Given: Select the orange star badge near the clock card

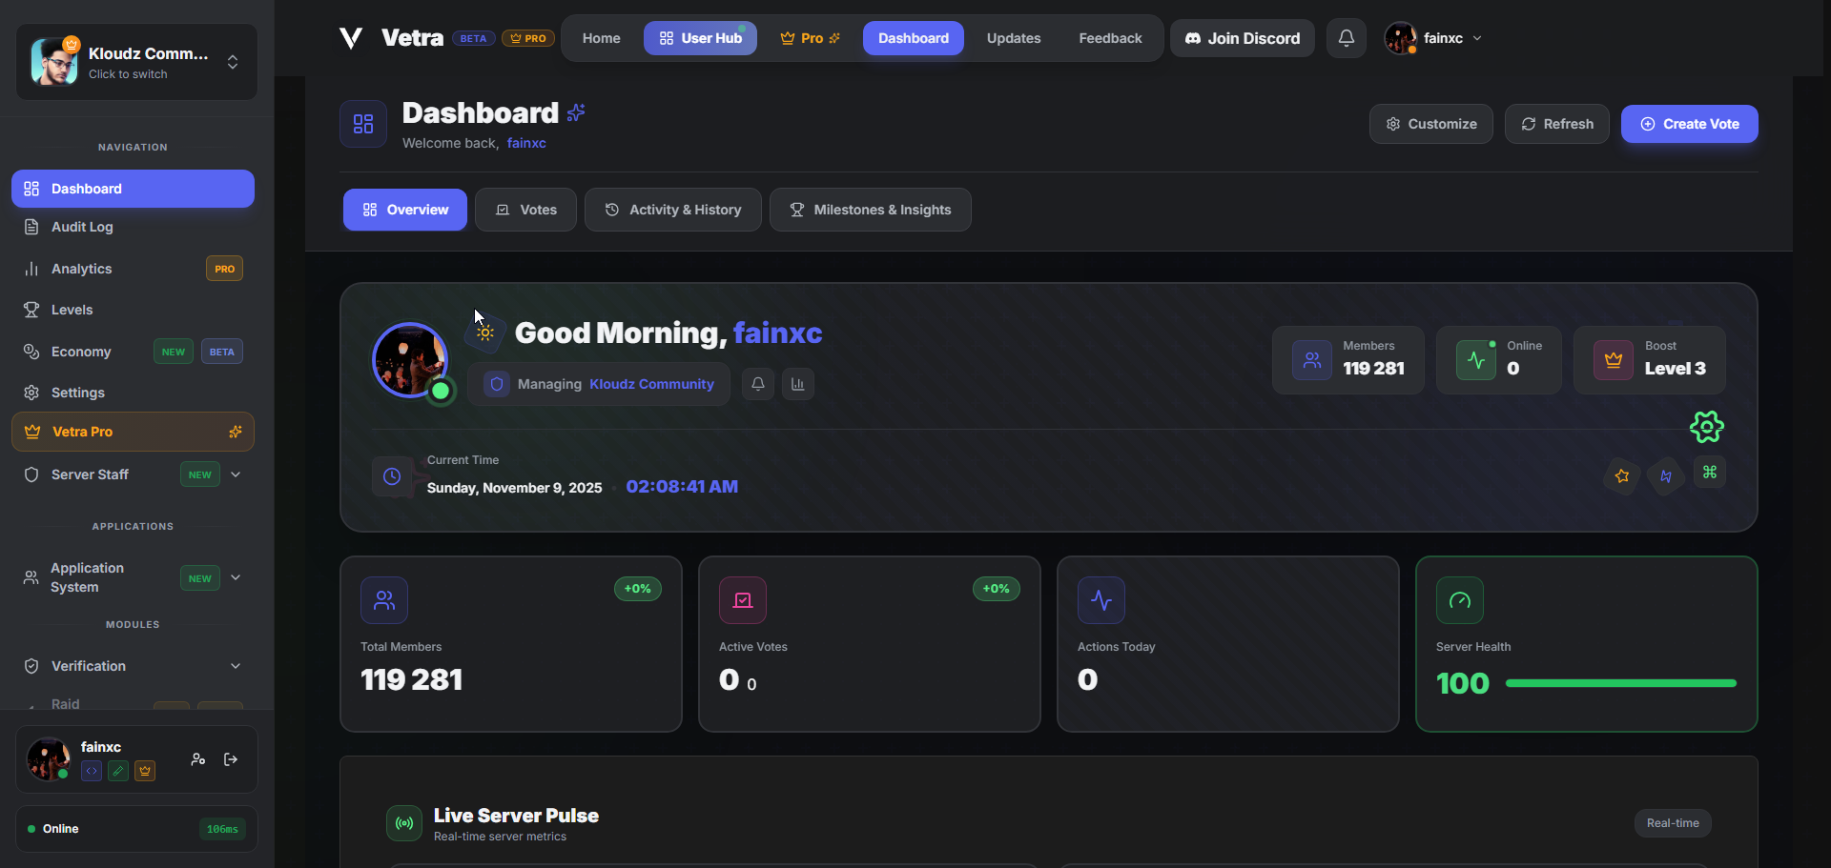Looking at the screenshot, I should (x=1621, y=476).
